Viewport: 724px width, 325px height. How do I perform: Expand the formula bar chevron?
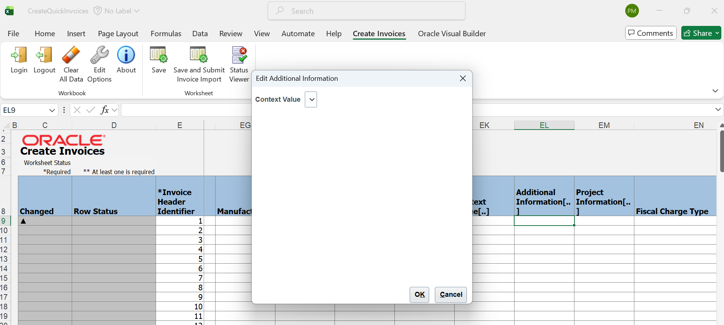click(x=718, y=110)
